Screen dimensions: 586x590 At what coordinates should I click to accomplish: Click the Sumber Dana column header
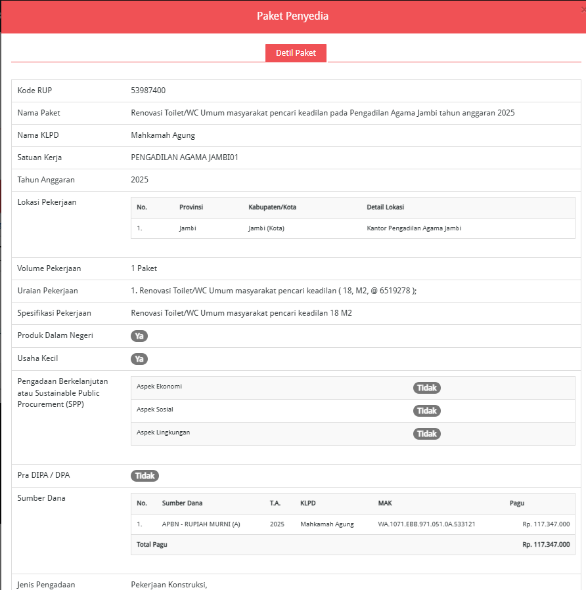(x=182, y=503)
